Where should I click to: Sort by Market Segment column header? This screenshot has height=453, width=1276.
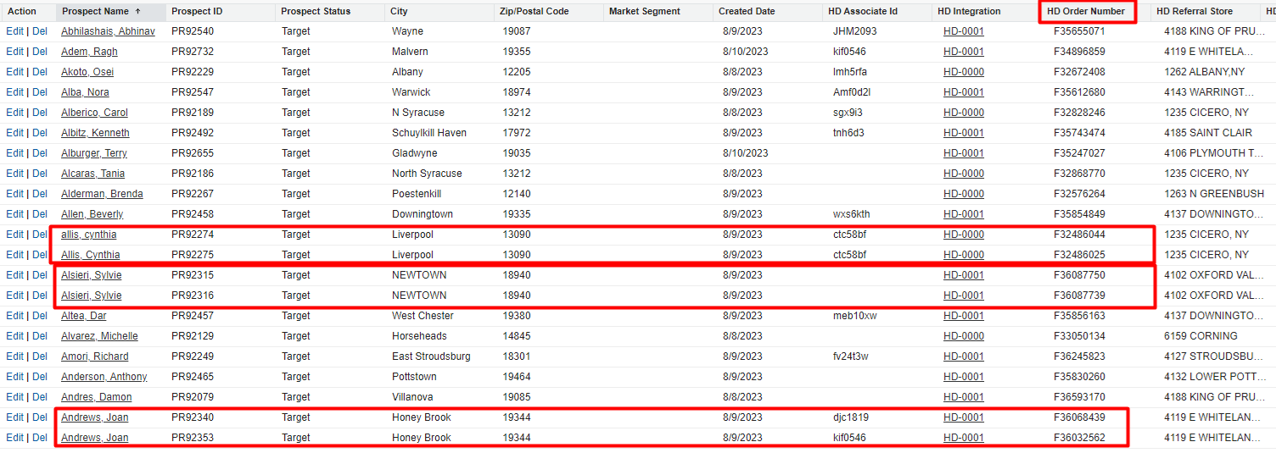tap(645, 11)
